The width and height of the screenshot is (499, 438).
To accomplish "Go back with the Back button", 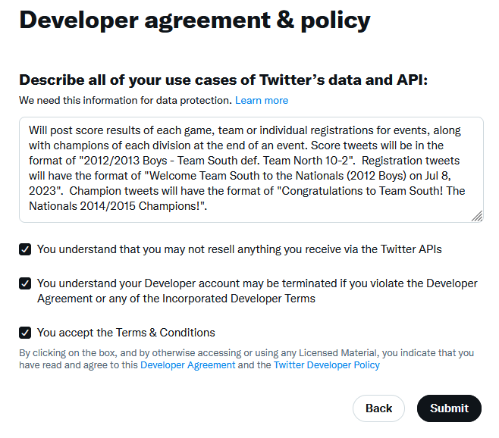I will pos(378,408).
